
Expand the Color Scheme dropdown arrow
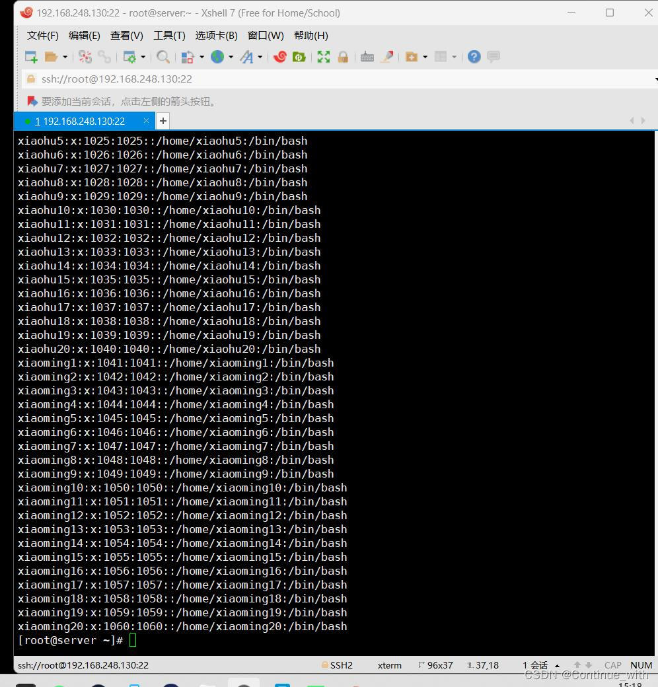[x=202, y=57]
